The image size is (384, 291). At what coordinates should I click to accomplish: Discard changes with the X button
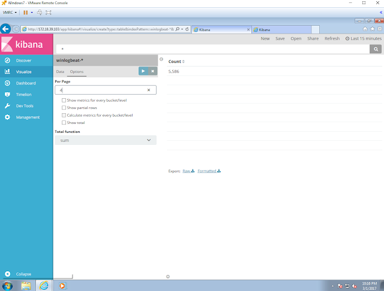(152, 71)
